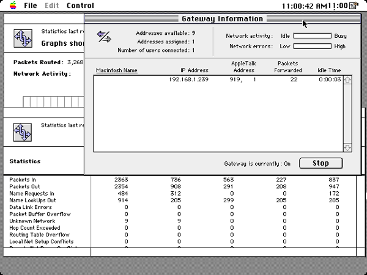
Task: Click the Idle Time column header
Action: click(x=329, y=70)
